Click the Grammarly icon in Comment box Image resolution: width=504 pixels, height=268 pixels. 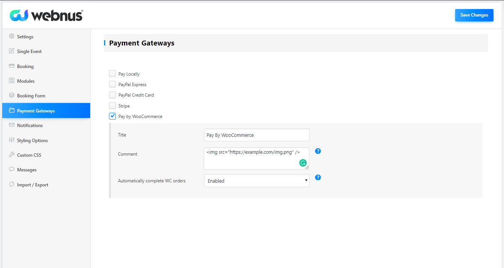[x=303, y=163]
